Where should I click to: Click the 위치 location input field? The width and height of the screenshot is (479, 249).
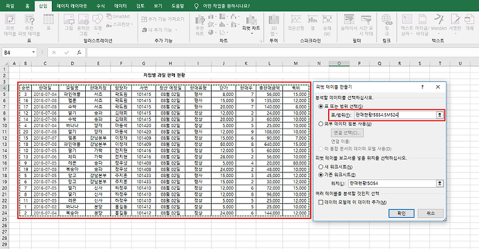coord(393,183)
